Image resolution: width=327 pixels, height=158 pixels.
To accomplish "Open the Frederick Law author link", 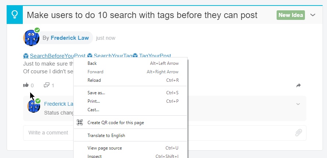I will coord(70,38).
